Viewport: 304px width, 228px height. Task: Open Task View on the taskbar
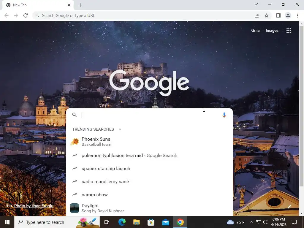107,222
